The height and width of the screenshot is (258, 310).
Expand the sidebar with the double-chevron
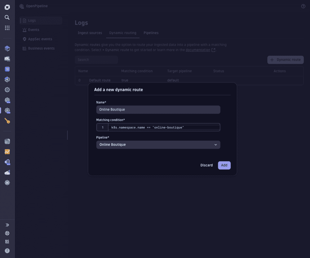coord(7,225)
